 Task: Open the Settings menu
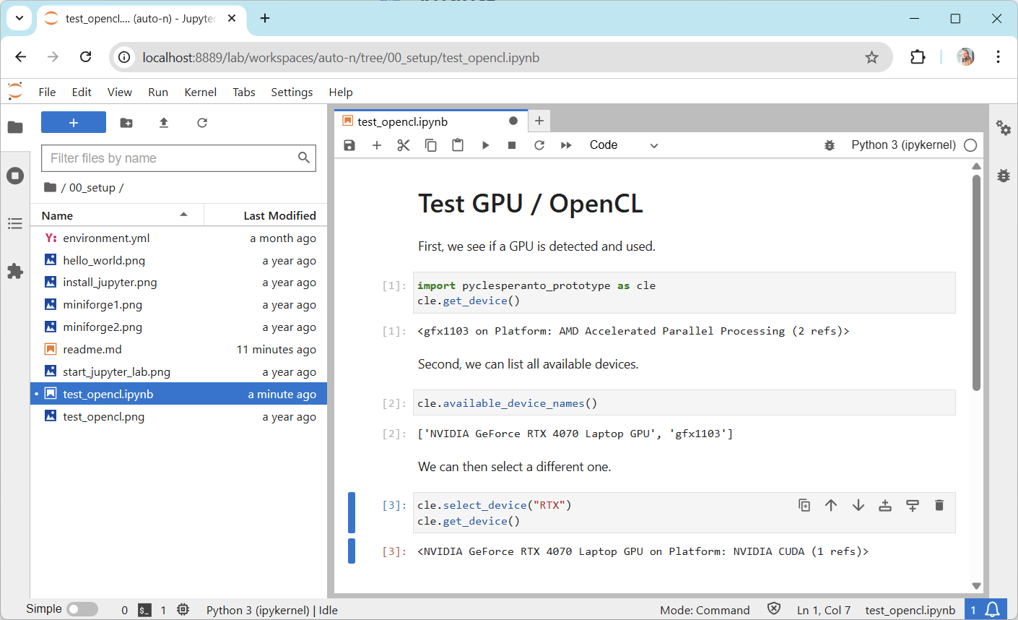[292, 92]
